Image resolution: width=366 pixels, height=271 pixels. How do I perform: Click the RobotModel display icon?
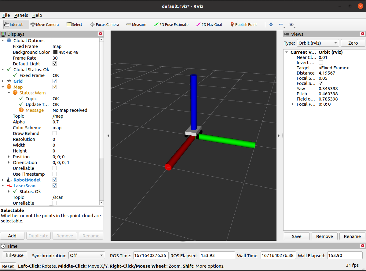(x=9, y=180)
